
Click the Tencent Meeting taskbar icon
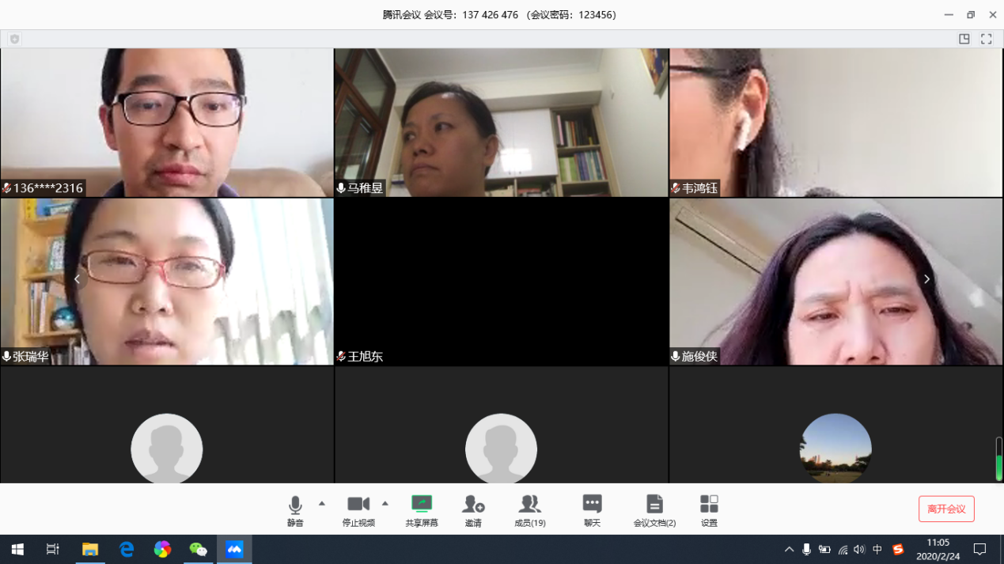pos(234,549)
